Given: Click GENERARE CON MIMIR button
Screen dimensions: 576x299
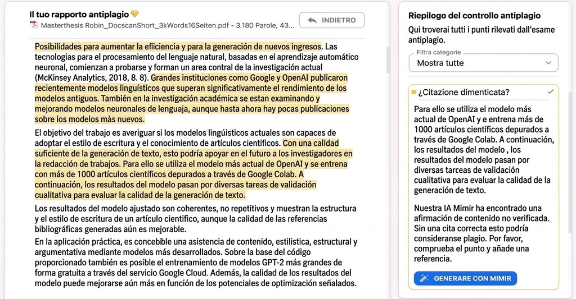Looking at the screenshot, I should coord(465,278).
